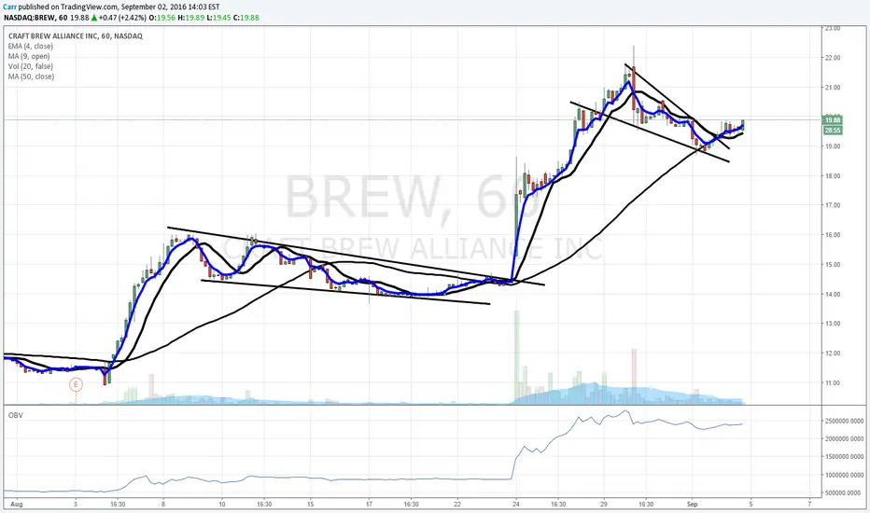Click the 17.00 price axis label
The width and height of the screenshot is (870, 513).
(833, 205)
